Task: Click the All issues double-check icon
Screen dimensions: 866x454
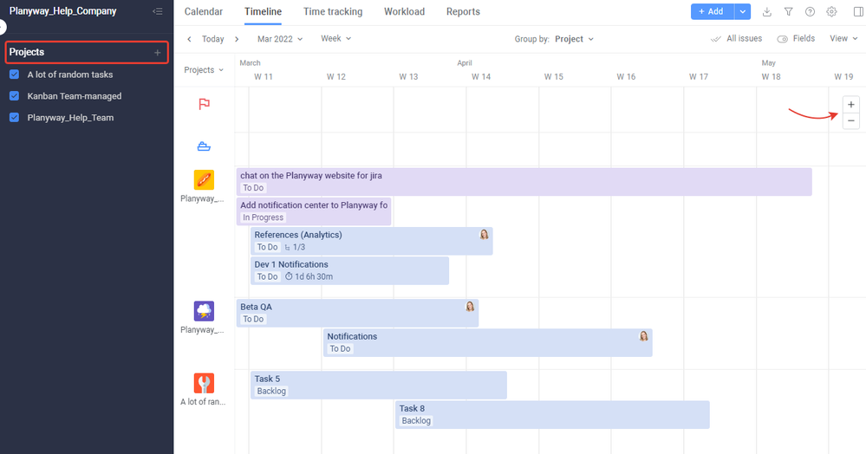Action: pyautogui.click(x=716, y=39)
